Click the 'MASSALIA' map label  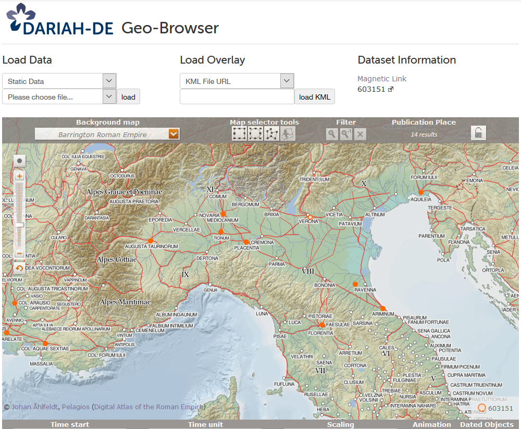point(41,364)
